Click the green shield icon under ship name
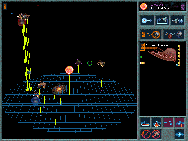 pos(141,57)
